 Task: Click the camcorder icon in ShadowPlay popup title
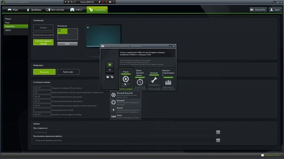click(103, 46)
